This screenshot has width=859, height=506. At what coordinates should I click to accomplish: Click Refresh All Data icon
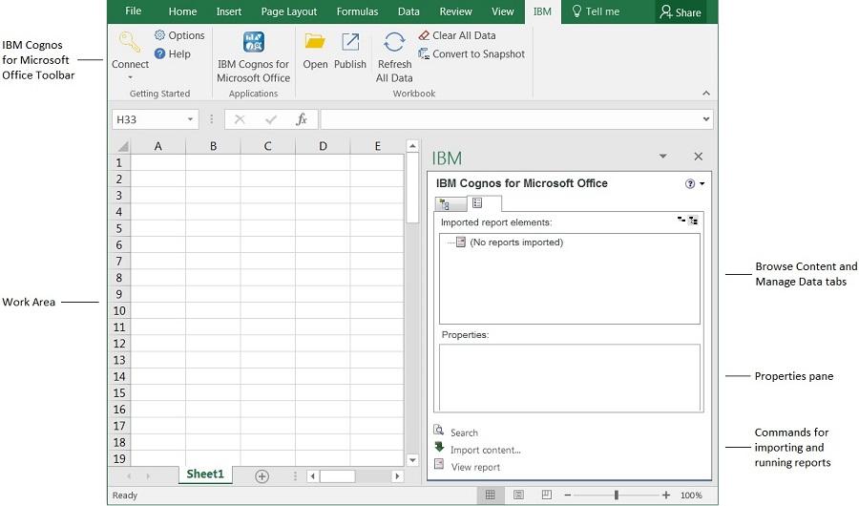(394, 42)
